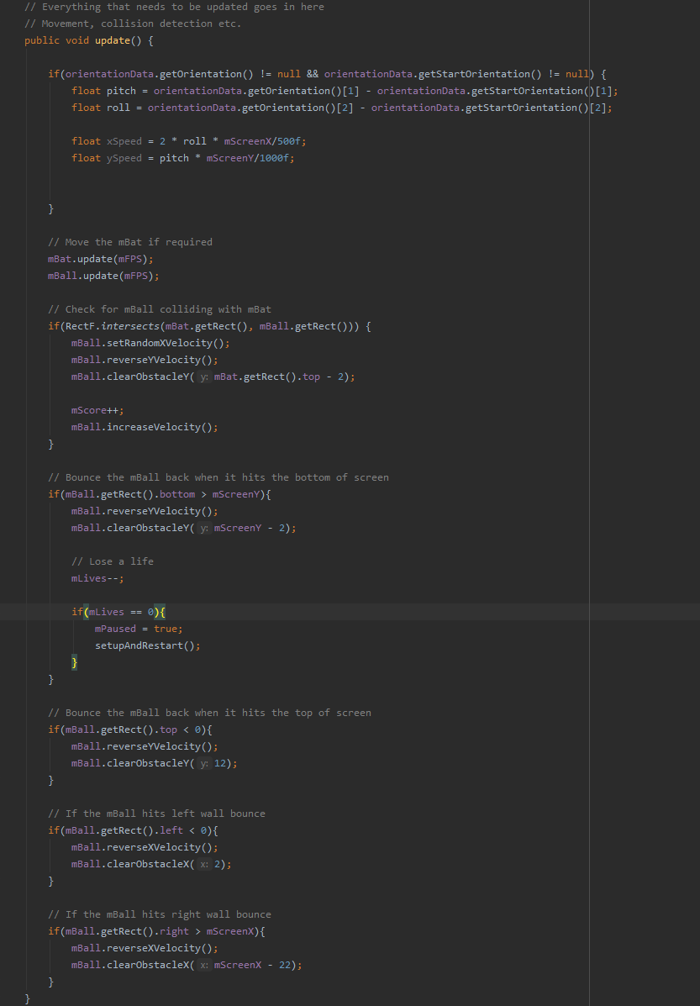The height and width of the screenshot is (1006, 700).
Task: Place the cursor on "mScore++;"
Action: tap(97, 410)
